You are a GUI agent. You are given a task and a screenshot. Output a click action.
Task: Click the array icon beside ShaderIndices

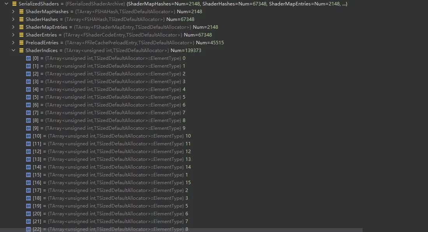coord(21,51)
